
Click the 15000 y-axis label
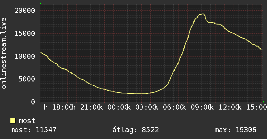click(25, 33)
